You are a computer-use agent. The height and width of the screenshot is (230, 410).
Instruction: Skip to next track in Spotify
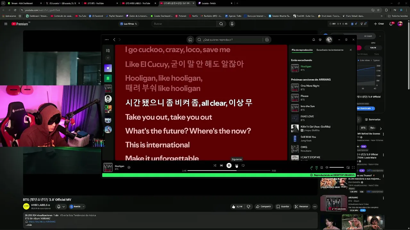coord(237,165)
